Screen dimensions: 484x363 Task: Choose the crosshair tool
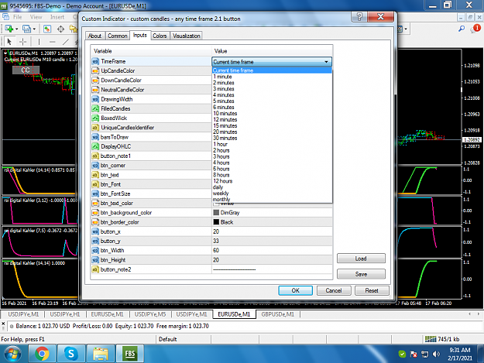(x=22, y=41)
